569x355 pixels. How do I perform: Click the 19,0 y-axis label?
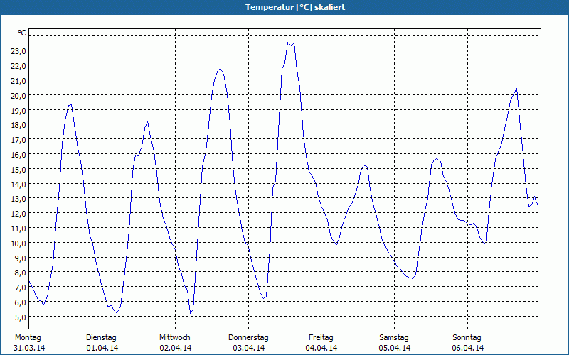click(18, 111)
